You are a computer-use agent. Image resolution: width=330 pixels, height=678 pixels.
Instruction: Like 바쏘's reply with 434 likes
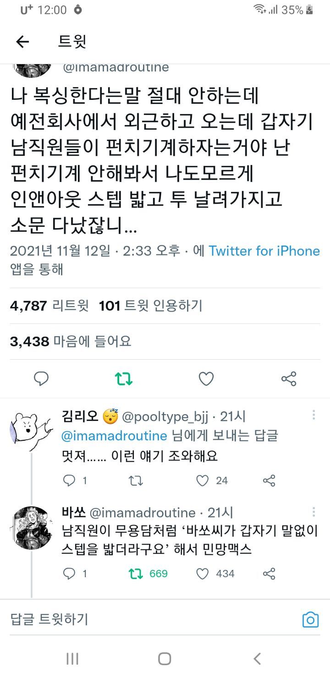pyautogui.click(x=203, y=573)
